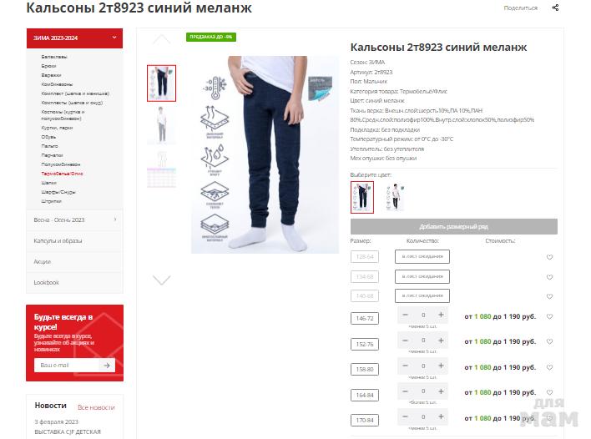Choose the second color variant thumbnail
The image size is (591, 439).
click(394, 197)
